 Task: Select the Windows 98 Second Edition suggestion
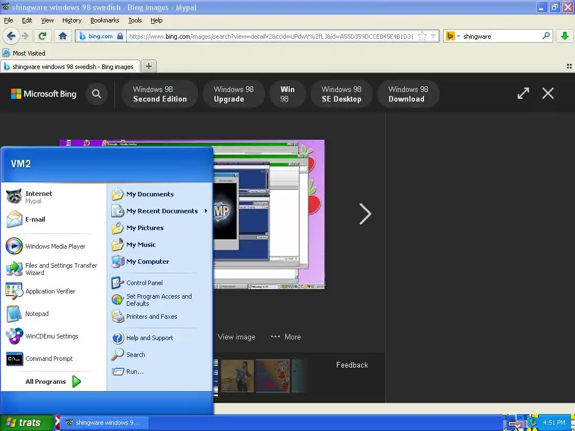[160, 94]
